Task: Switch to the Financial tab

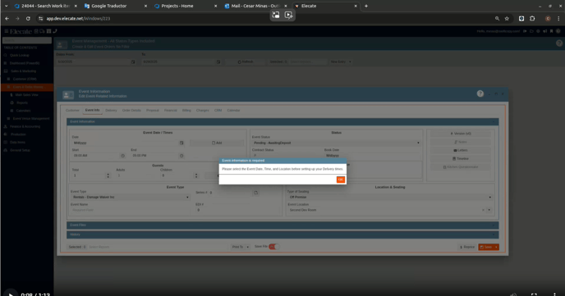Action: [x=171, y=111]
